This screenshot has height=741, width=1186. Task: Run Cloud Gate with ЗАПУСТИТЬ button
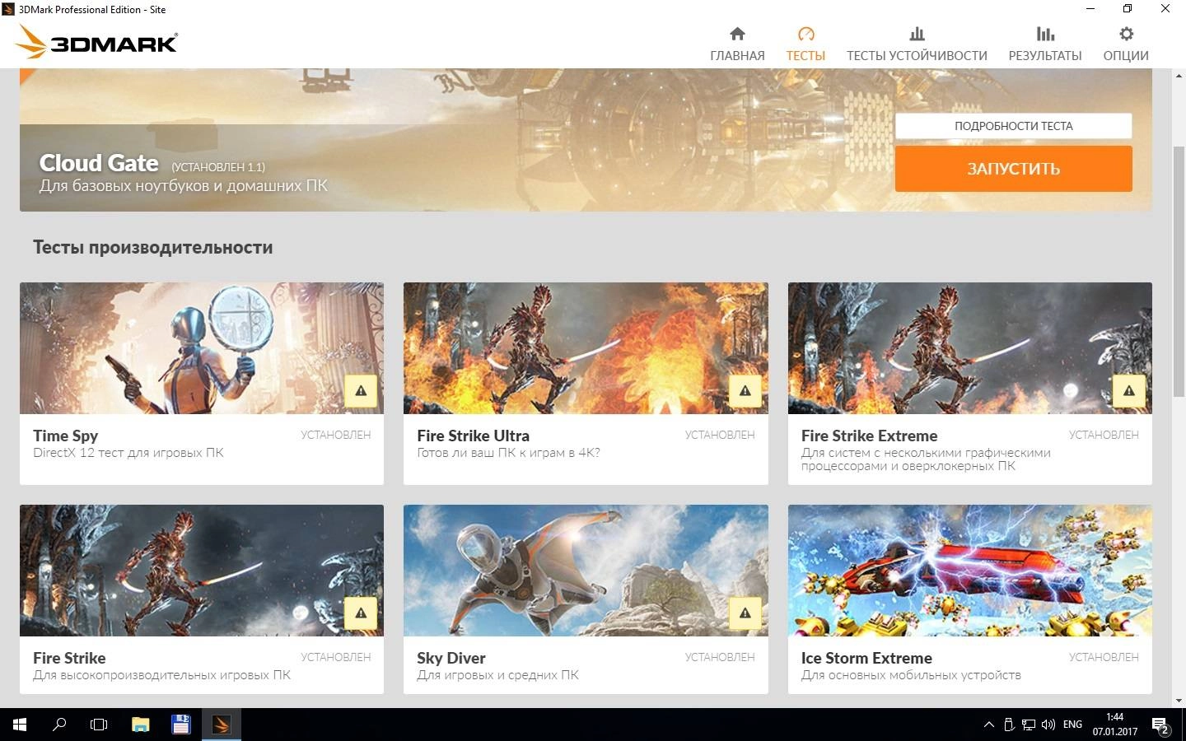tap(1013, 169)
